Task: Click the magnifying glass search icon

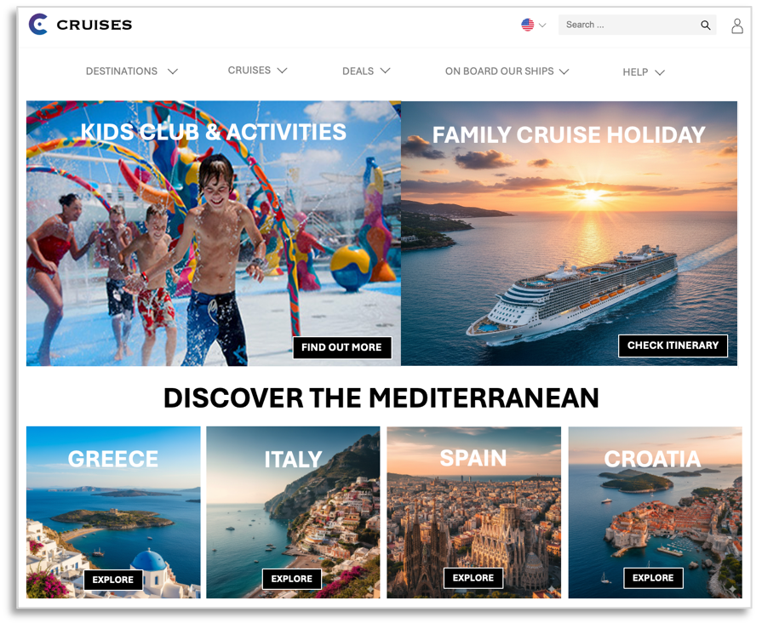Action: point(705,25)
